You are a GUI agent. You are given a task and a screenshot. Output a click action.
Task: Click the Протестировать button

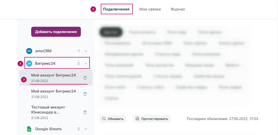(x=152, y=119)
